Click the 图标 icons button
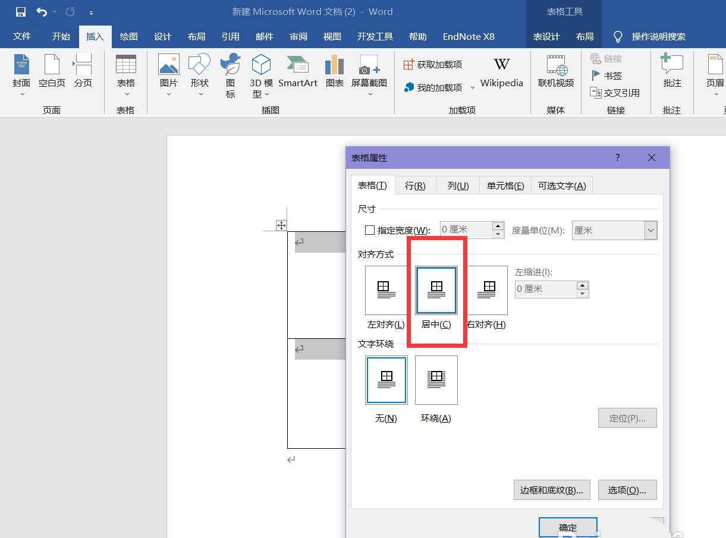The image size is (726, 538). pos(230,75)
